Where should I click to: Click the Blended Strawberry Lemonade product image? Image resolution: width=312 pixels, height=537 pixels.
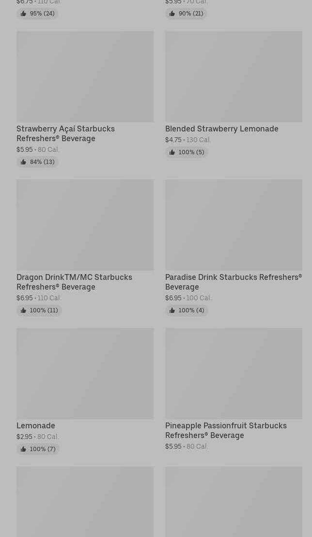point(234,77)
